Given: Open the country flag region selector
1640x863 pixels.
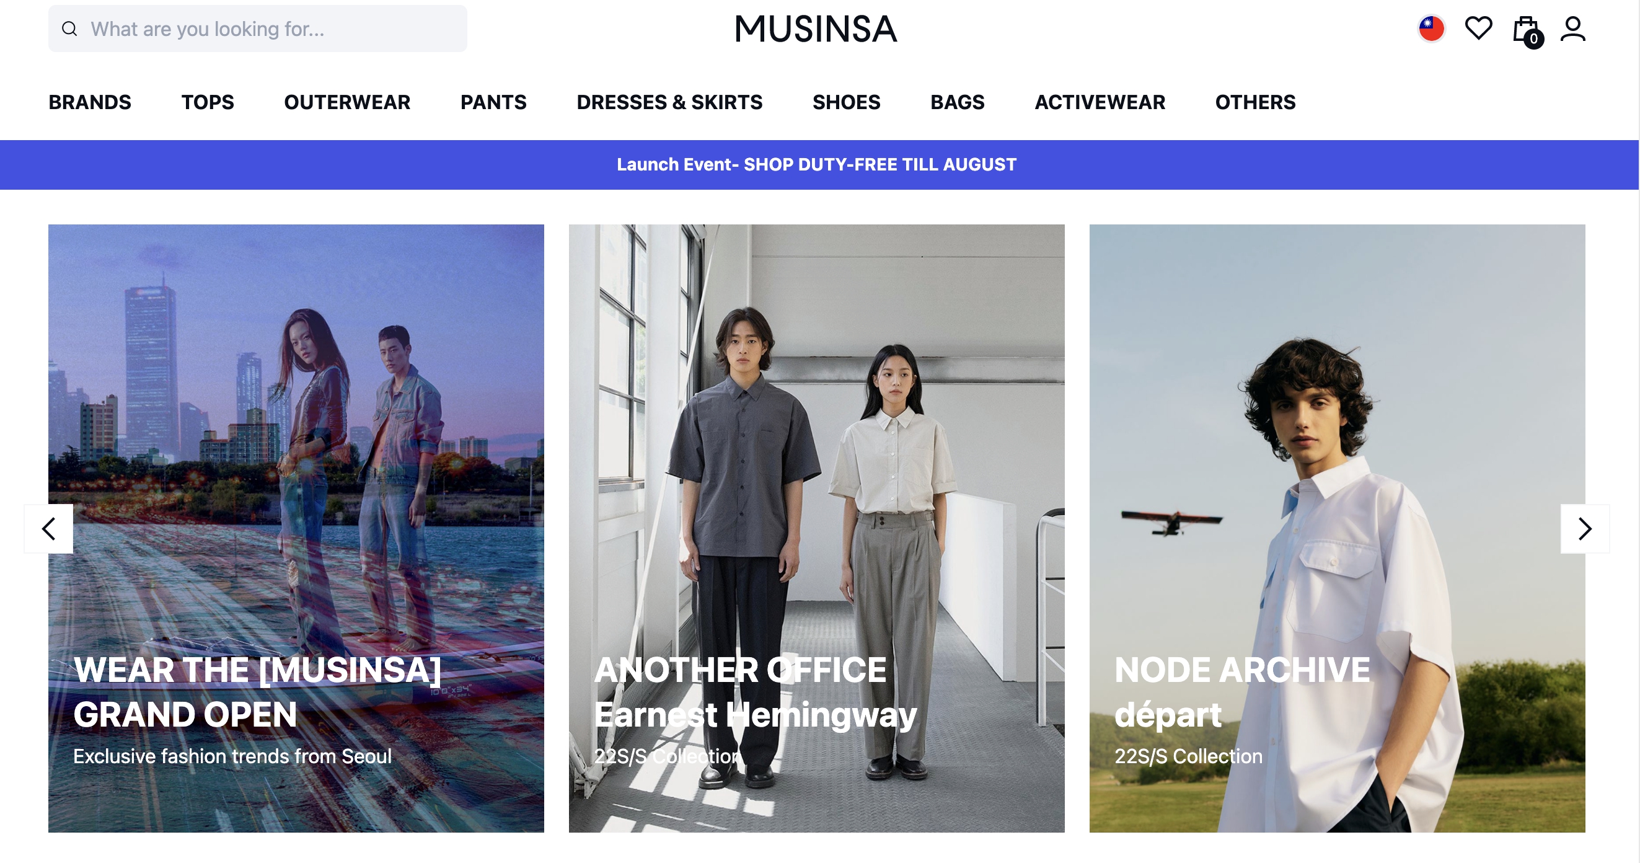Looking at the screenshot, I should tap(1431, 29).
